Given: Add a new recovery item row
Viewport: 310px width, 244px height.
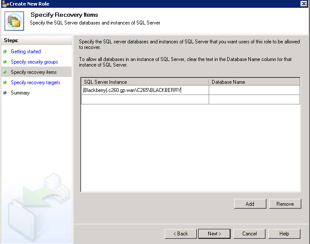Looking at the screenshot, I should [250, 204].
